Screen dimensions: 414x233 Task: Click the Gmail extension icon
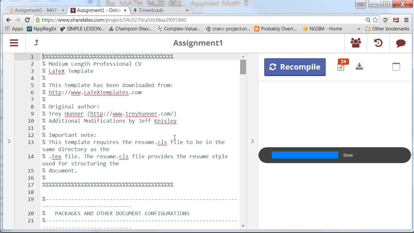pyautogui.click(x=396, y=20)
